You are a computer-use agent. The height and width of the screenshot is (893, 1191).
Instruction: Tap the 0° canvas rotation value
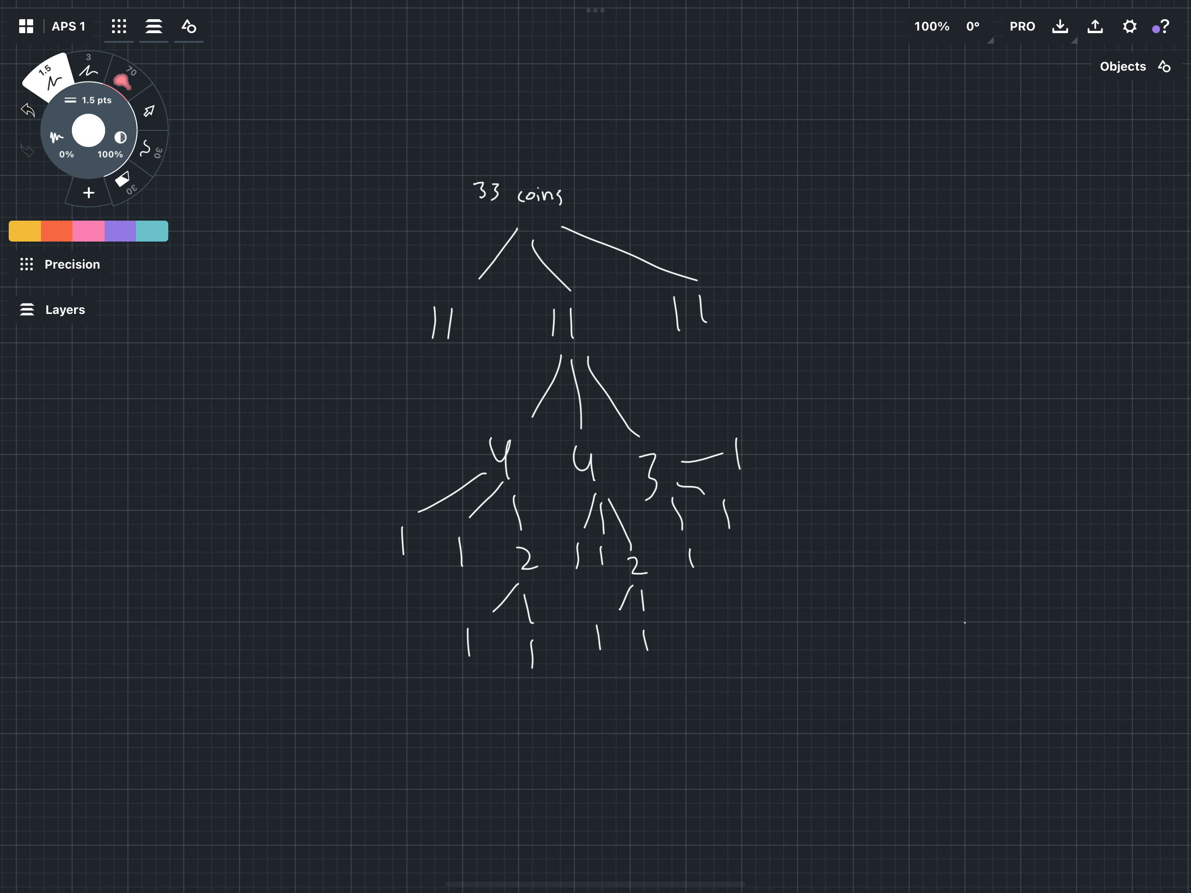[x=973, y=27]
